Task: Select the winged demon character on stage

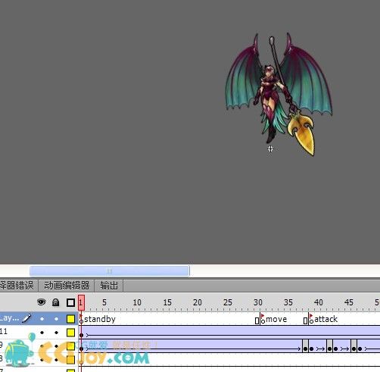Action: pyautogui.click(x=279, y=94)
